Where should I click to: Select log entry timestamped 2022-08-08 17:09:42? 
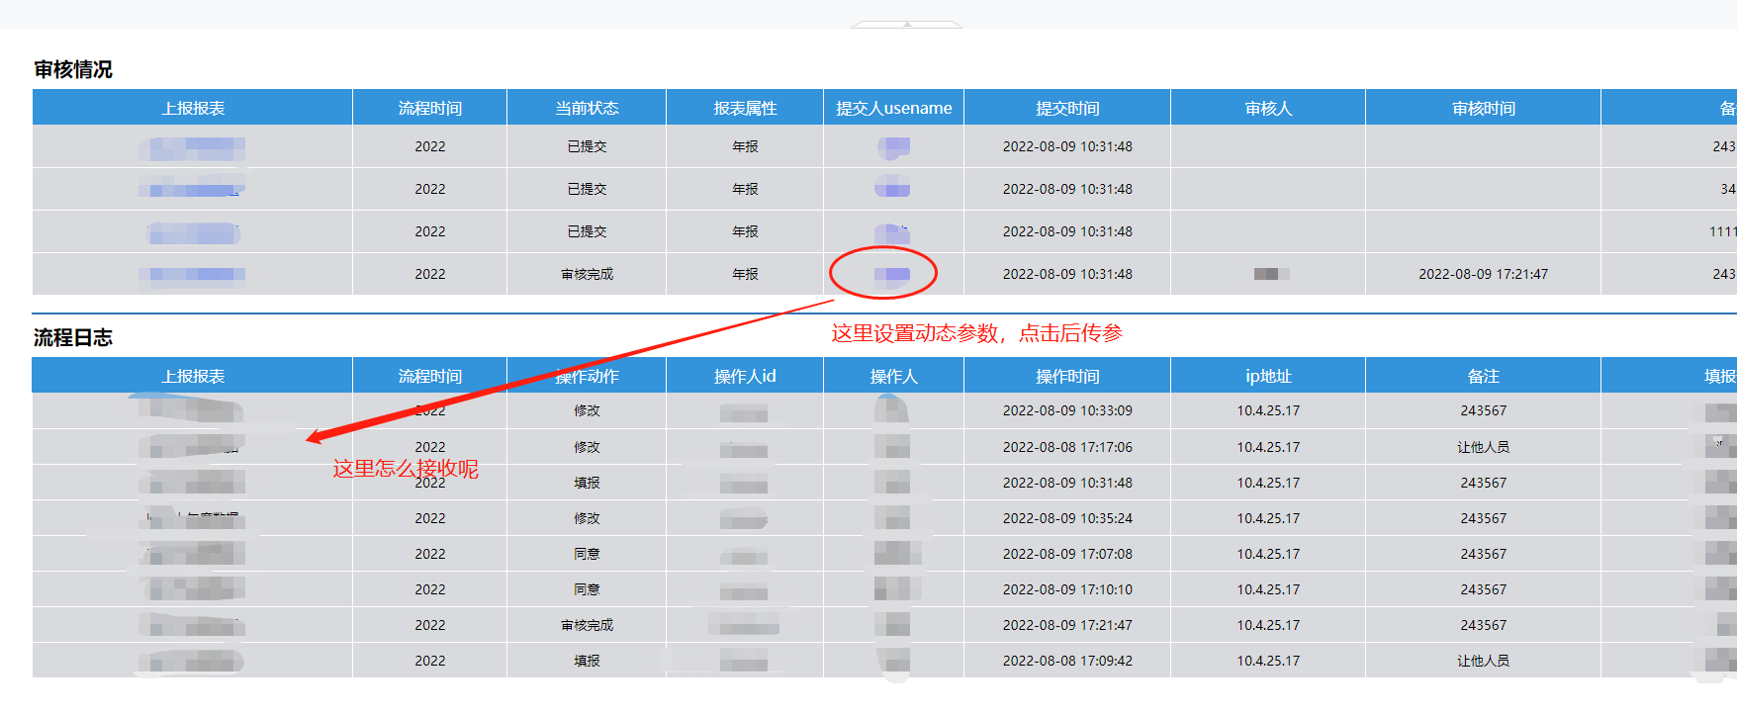coord(884,661)
